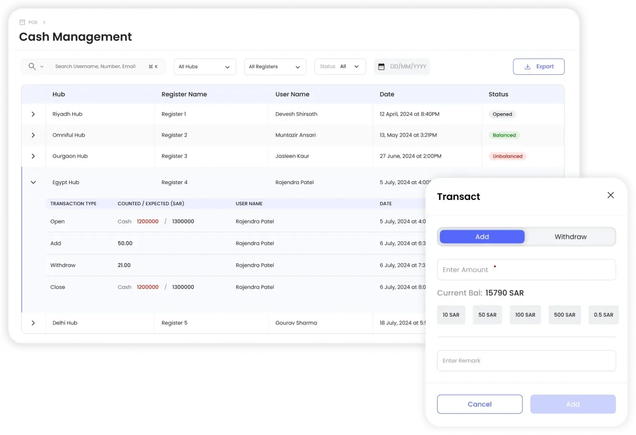Click the TRANSACTION TYPE subheader

tap(74, 204)
